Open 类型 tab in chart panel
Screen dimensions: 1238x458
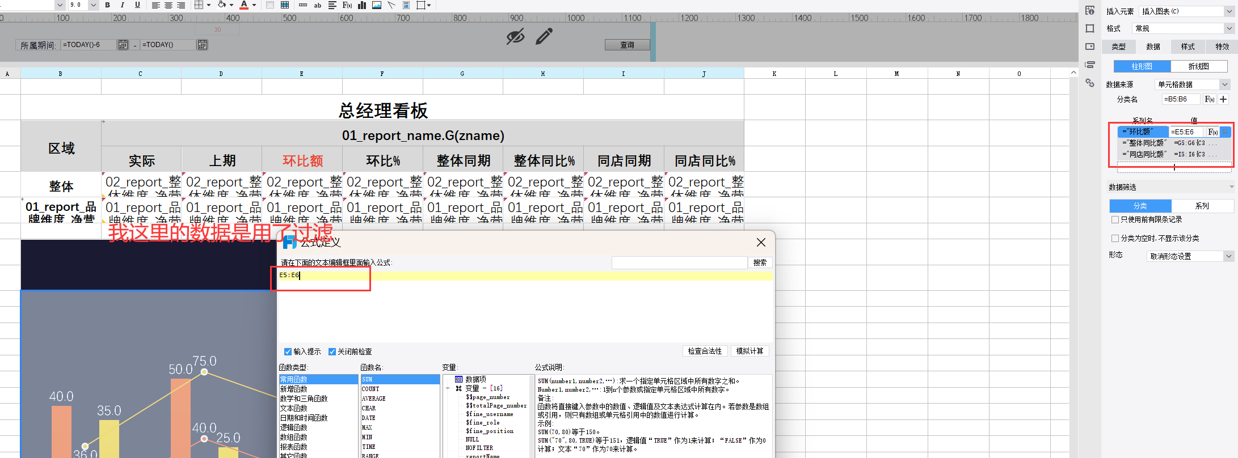[1119, 46]
